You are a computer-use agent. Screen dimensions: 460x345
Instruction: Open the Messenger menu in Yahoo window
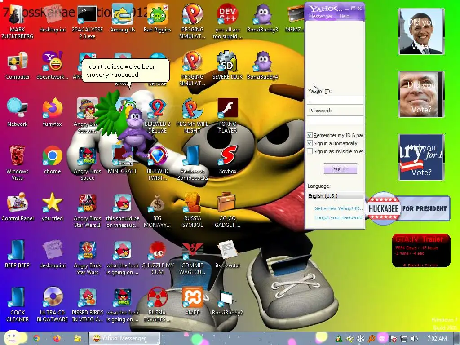(321, 16)
